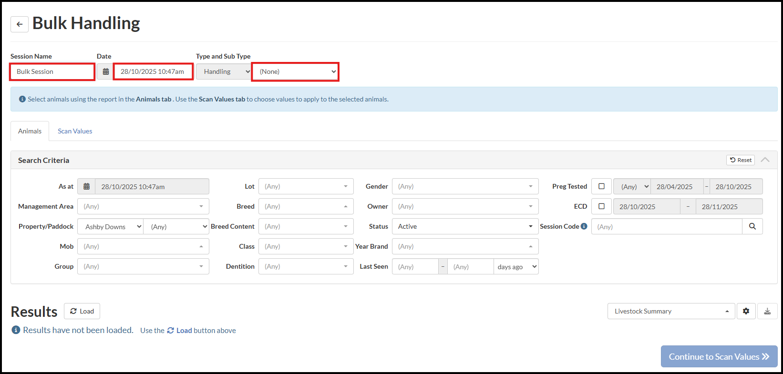Click the As at calendar icon
783x374 pixels.
(x=86, y=186)
